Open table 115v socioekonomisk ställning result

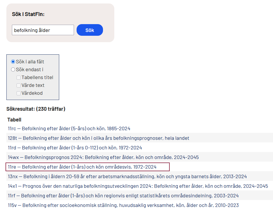[123, 205]
